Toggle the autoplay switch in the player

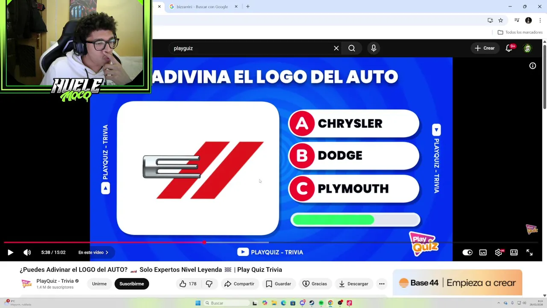468,252
